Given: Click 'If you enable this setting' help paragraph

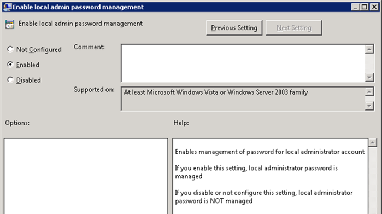Looking at the screenshot, I should (256, 172).
